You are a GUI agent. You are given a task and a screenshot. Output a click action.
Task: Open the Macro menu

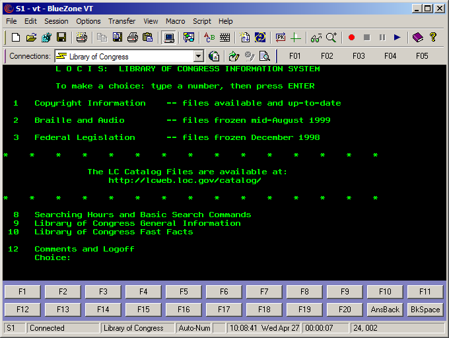pyautogui.click(x=176, y=21)
